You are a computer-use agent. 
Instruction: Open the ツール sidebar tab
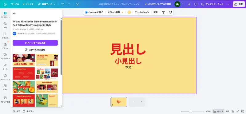coord(5,67)
